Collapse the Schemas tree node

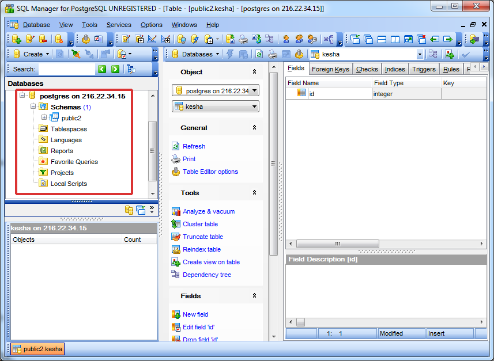coord(33,107)
